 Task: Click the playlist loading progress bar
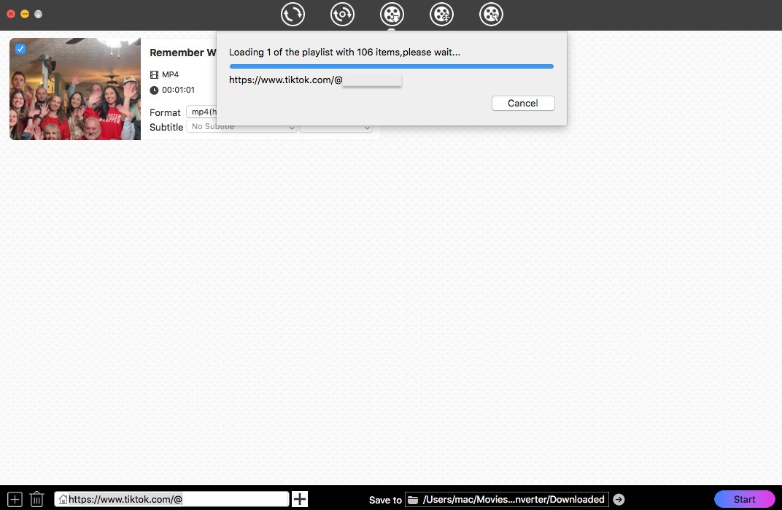(x=392, y=66)
